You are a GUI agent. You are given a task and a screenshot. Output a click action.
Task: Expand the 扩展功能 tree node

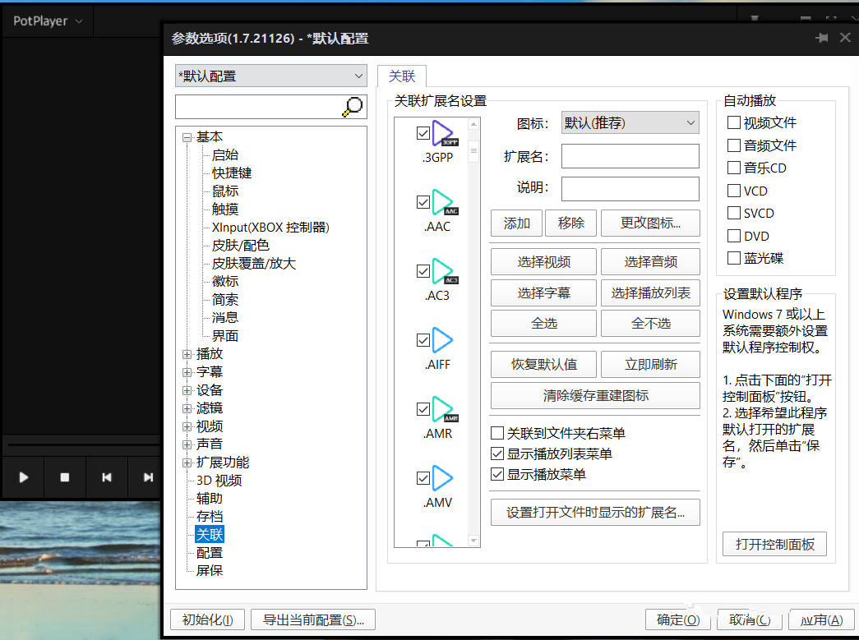(187, 463)
